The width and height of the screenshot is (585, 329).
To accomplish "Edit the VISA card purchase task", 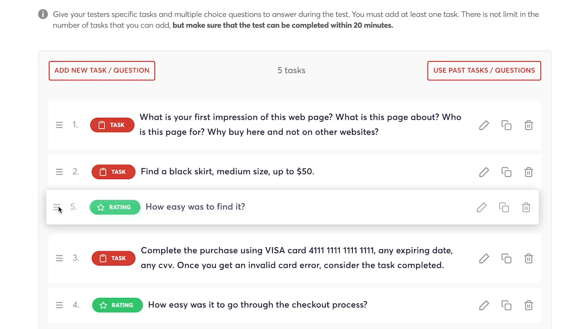I will 484,259.
